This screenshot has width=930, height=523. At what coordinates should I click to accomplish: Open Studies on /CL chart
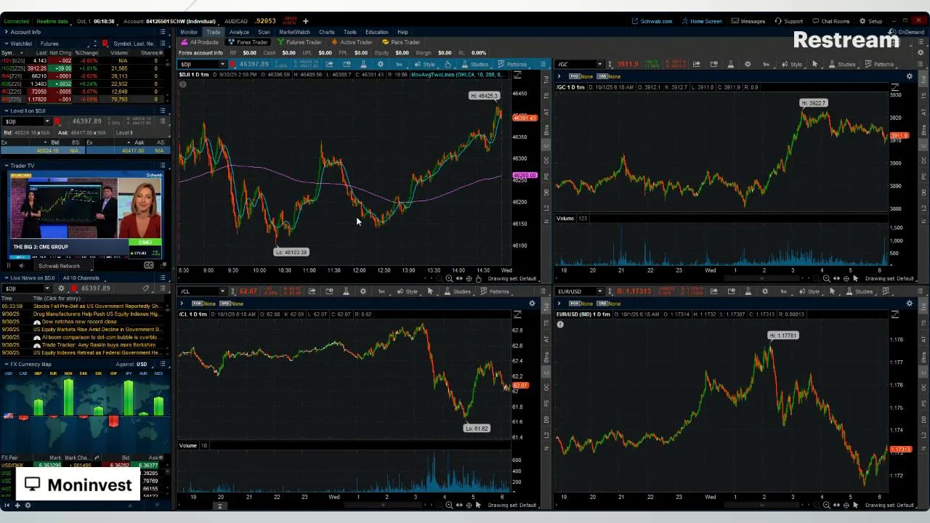point(458,291)
